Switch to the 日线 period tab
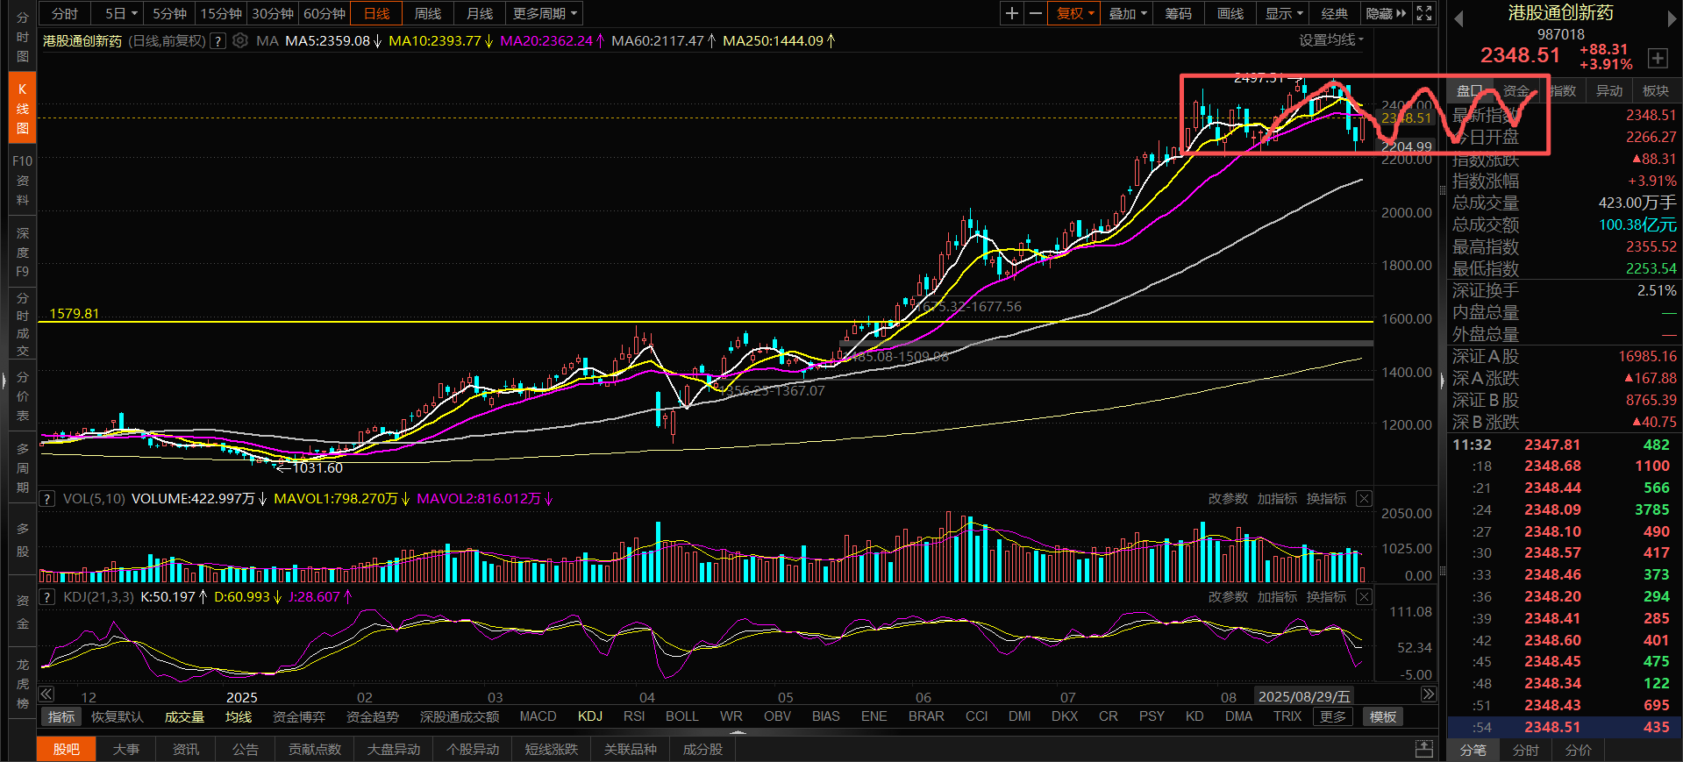 (x=376, y=13)
